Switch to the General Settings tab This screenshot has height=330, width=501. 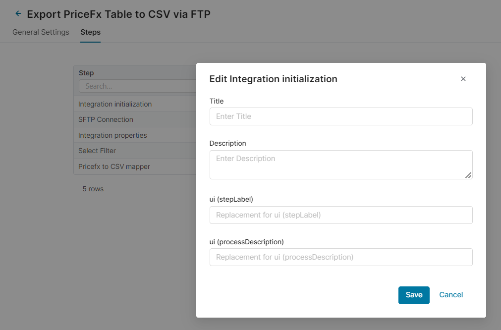pos(41,32)
